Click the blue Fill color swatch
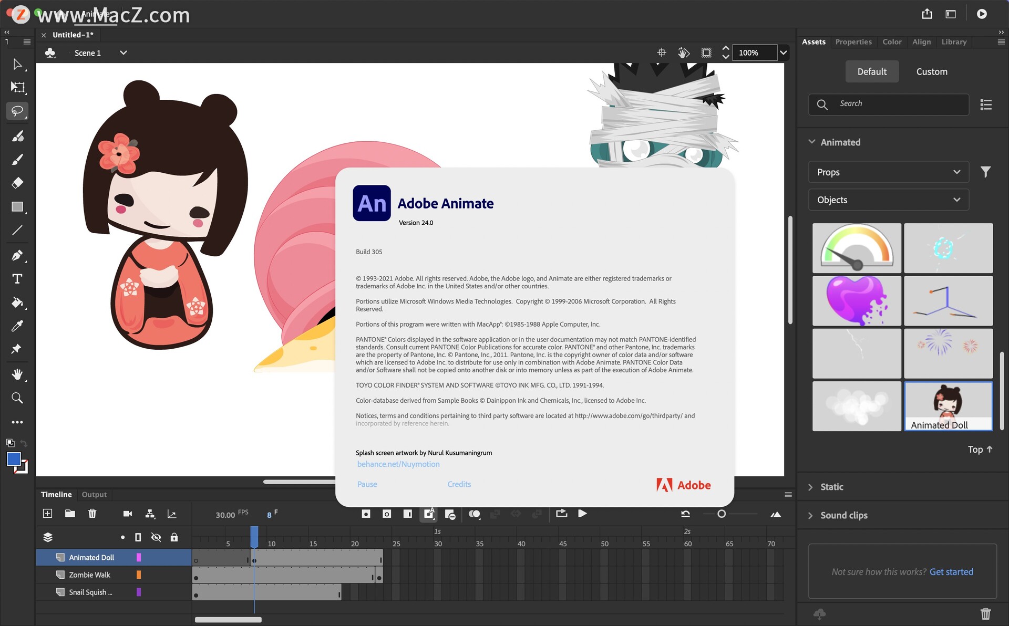 coord(14,459)
